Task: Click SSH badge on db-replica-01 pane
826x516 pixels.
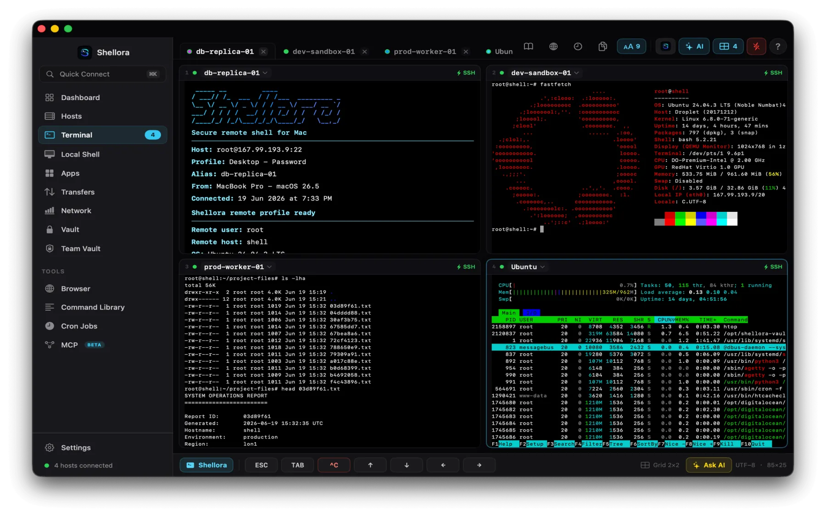Action: tap(466, 73)
